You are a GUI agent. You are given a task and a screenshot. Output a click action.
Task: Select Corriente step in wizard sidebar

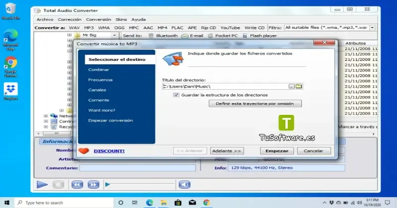[x=98, y=100]
